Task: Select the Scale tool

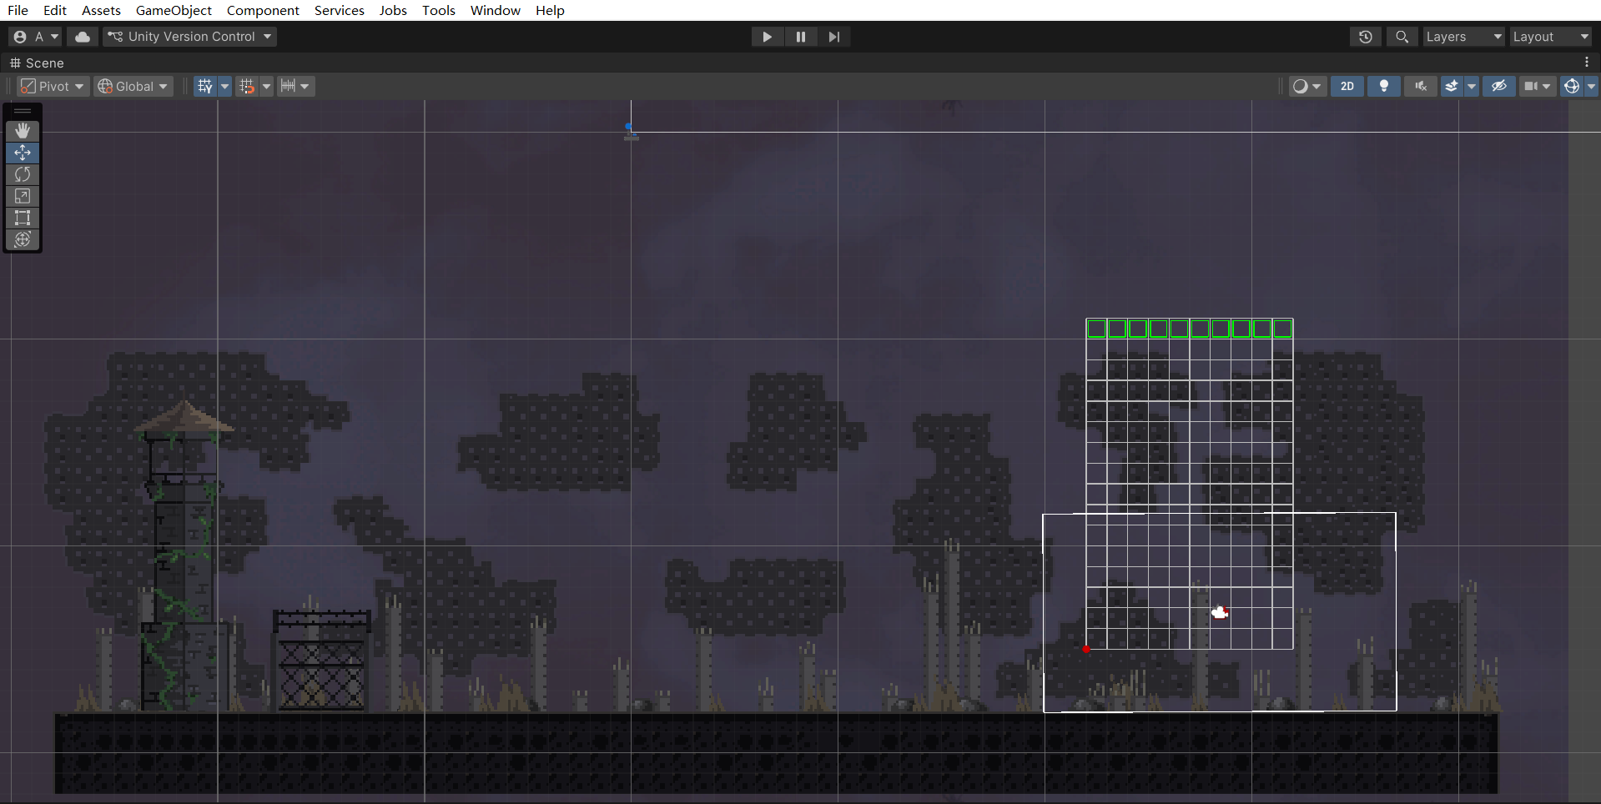Action: [23, 196]
